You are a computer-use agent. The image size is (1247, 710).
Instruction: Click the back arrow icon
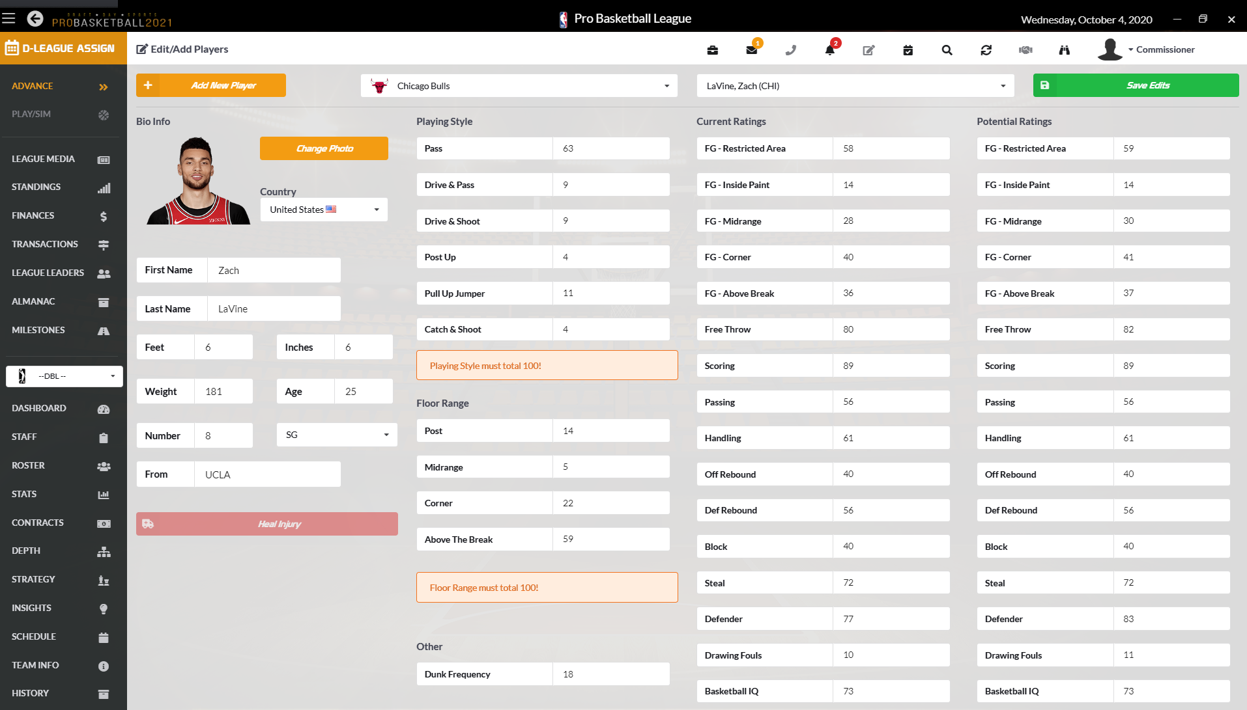(x=35, y=19)
